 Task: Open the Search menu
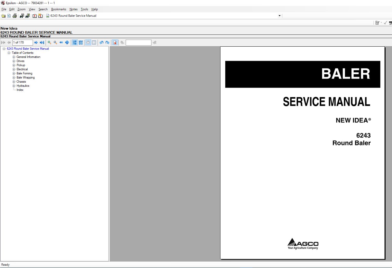pos(43,9)
